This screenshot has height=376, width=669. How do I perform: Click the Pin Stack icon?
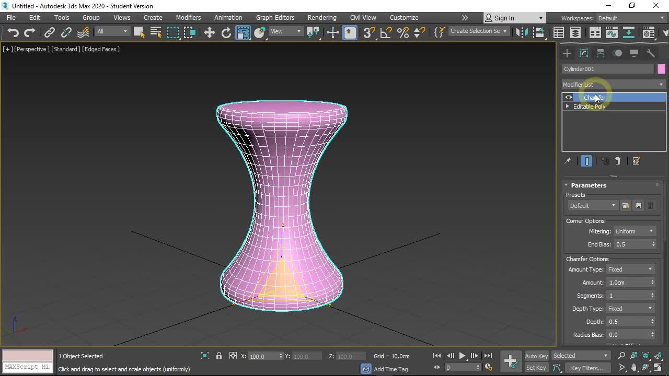click(568, 161)
